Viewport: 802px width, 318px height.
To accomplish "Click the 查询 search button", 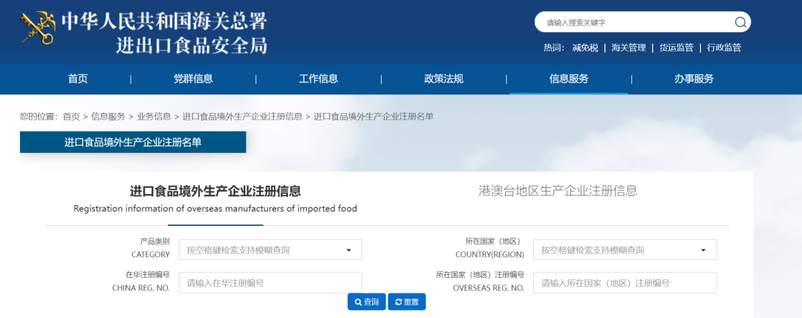I will pyautogui.click(x=367, y=302).
